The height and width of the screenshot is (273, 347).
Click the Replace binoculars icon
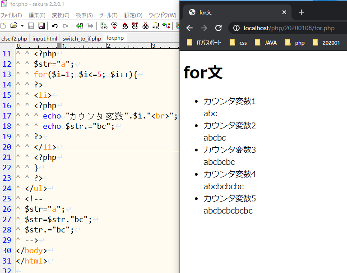[135, 26]
